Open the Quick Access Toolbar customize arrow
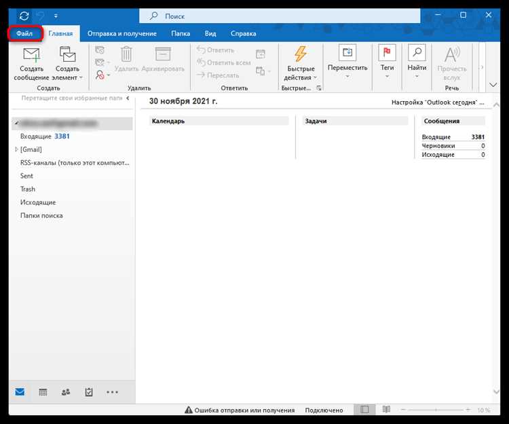This screenshot has height=424, width=509. point(56,16)
